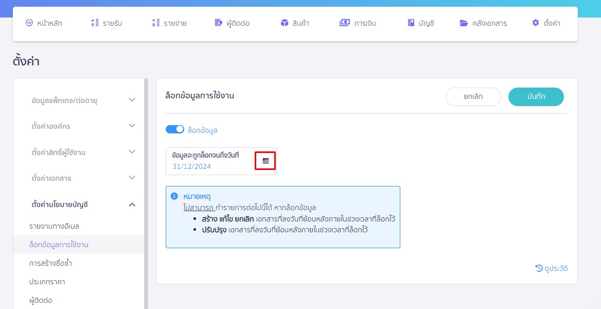The width and height of the screenshot is (601, 309).
Task: Click the หน้าหลัก dashboard icon
Action: tap(29, 23)
